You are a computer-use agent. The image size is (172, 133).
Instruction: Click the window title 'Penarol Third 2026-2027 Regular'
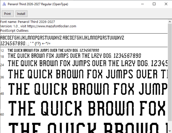click(38, 4)
